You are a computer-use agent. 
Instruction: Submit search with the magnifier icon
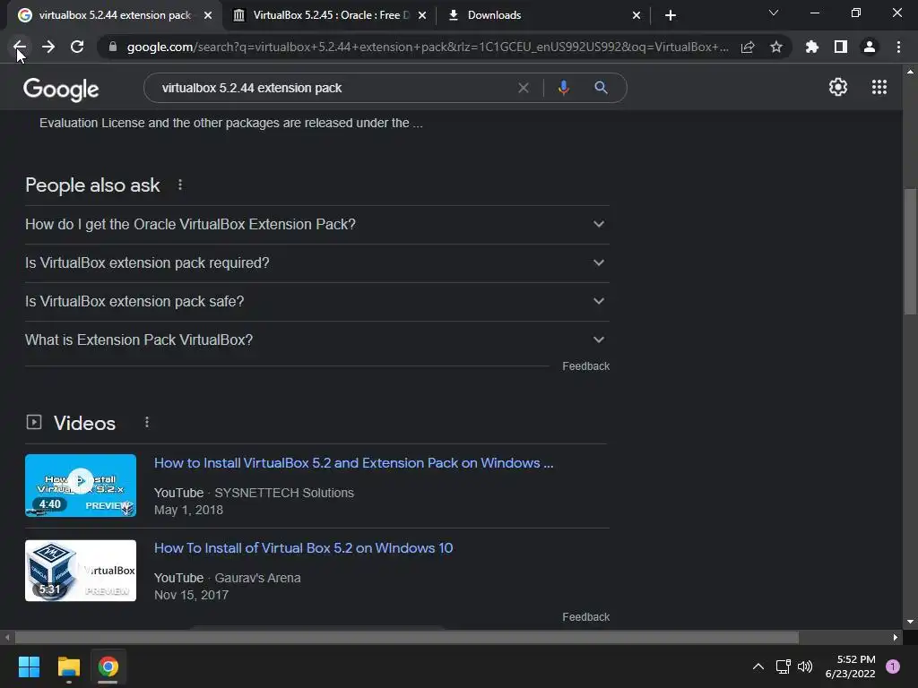tap(601, 88)
